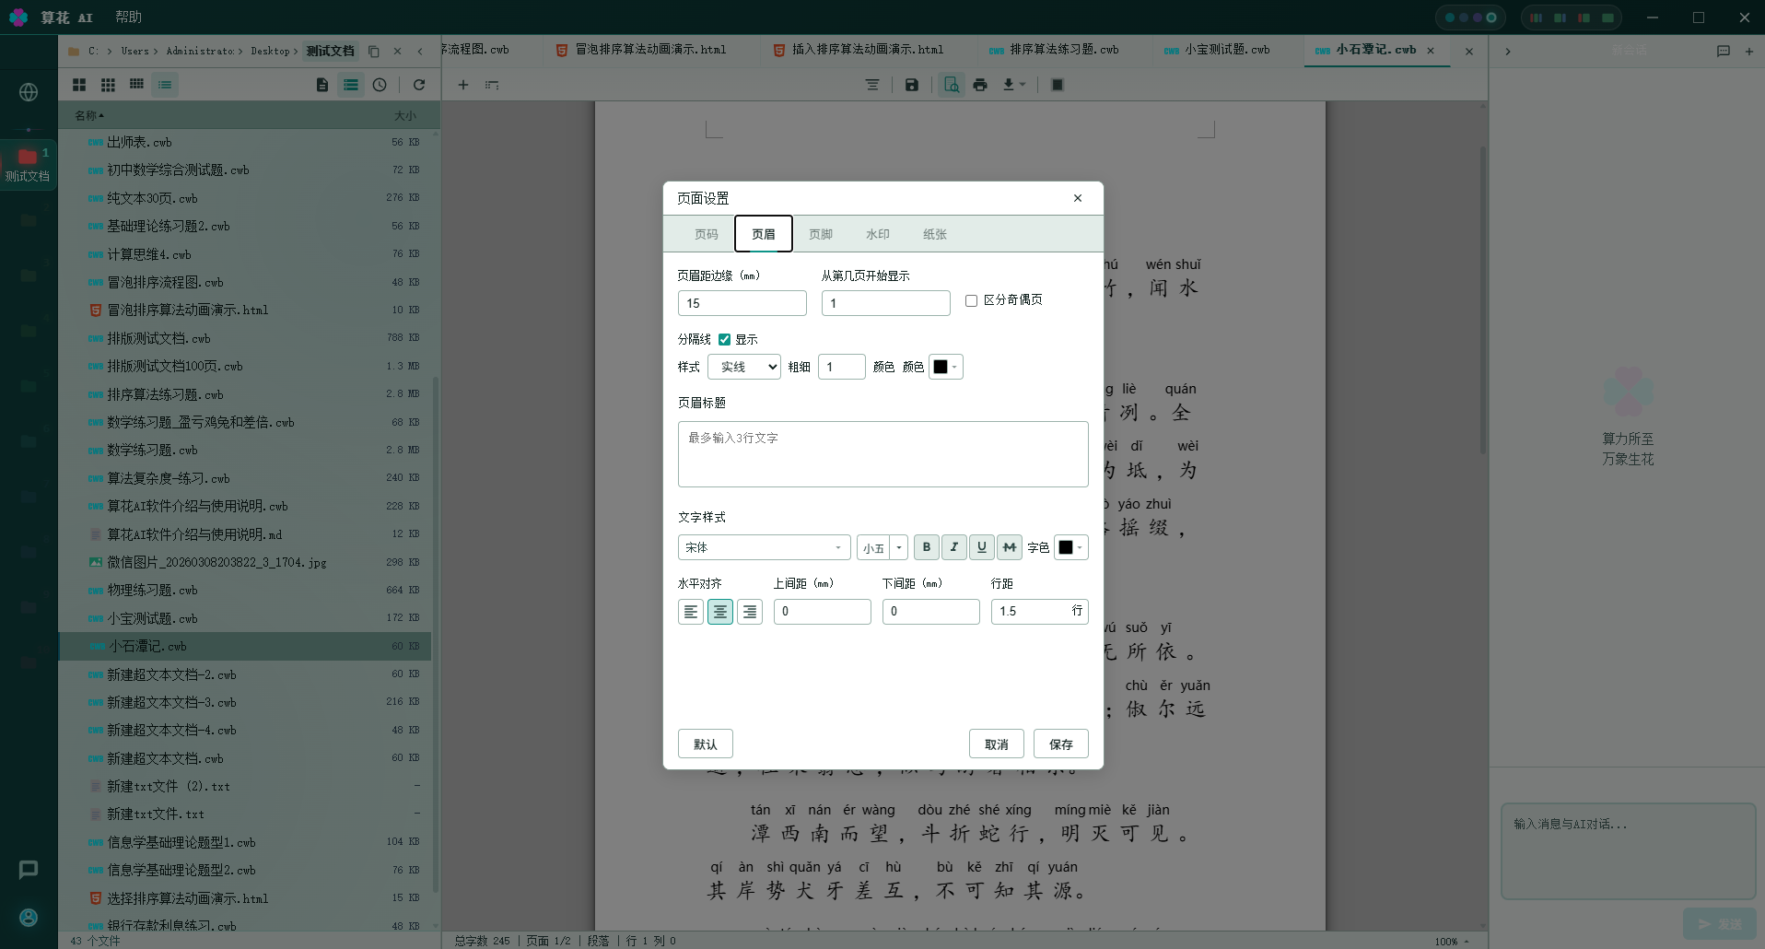The image size is (1765, 949).
Task: Switch to the 页脚 tab
Action: click(x=821, y=234)
